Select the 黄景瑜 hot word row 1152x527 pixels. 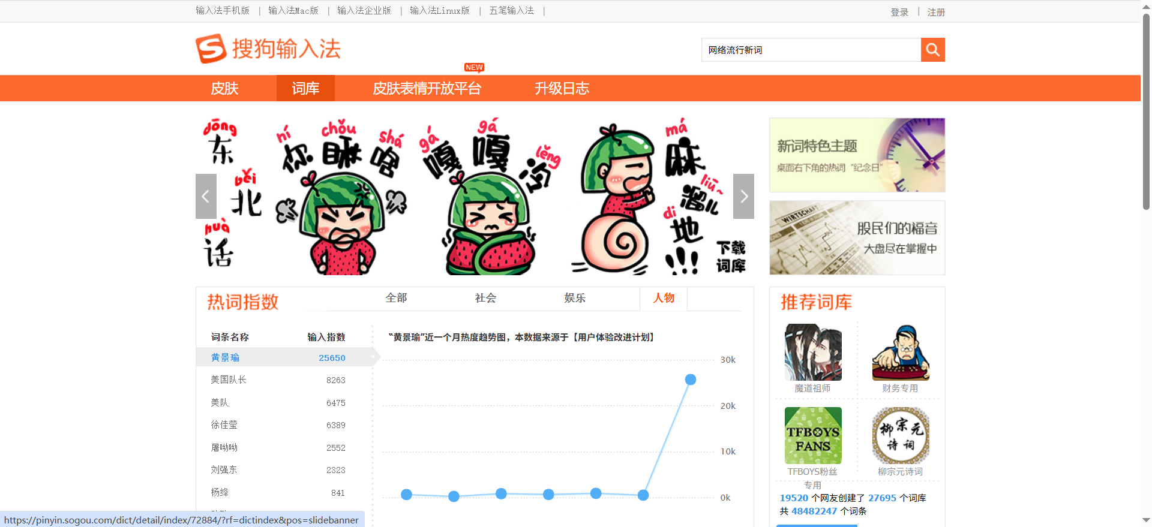(285, 357)
